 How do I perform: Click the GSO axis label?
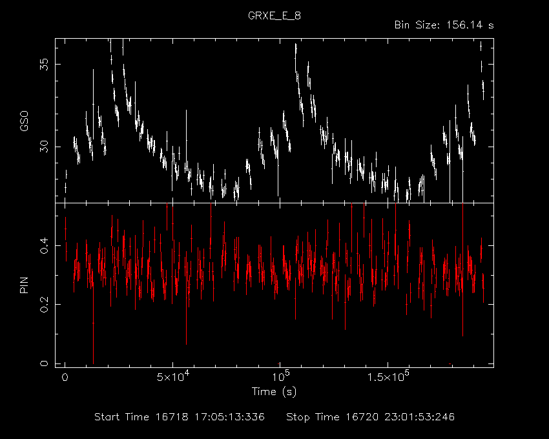coord(24,121)
